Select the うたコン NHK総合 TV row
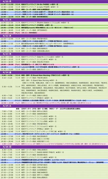The image size is (108, 179). pos(54,33)
